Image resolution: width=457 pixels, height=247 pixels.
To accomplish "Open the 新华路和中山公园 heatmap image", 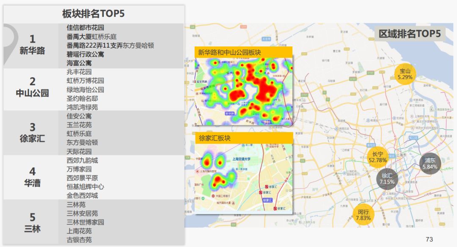I will [244, 92].
